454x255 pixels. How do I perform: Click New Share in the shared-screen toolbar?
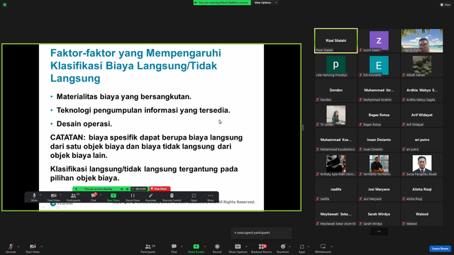click(x=113, y=197)
